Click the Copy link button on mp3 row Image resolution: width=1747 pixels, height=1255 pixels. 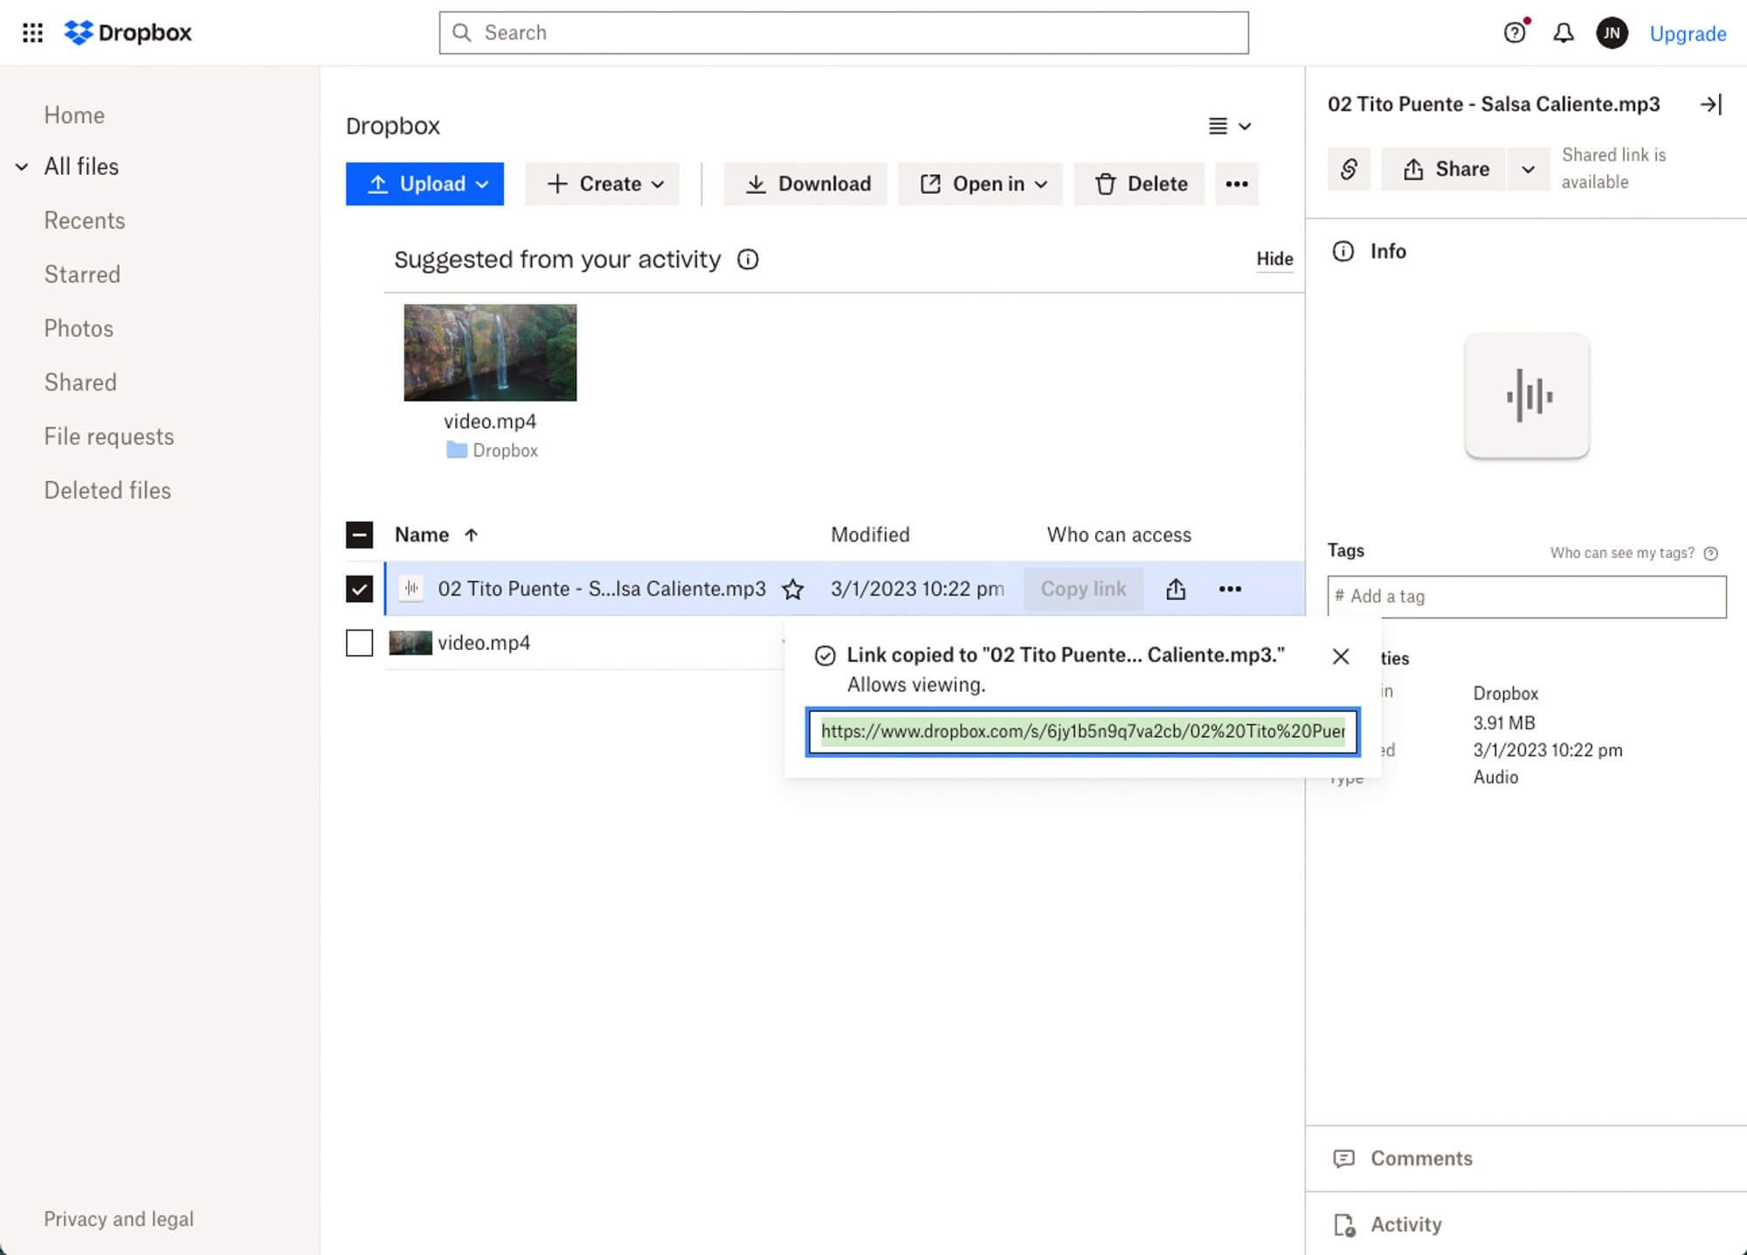pos(1084,588)
